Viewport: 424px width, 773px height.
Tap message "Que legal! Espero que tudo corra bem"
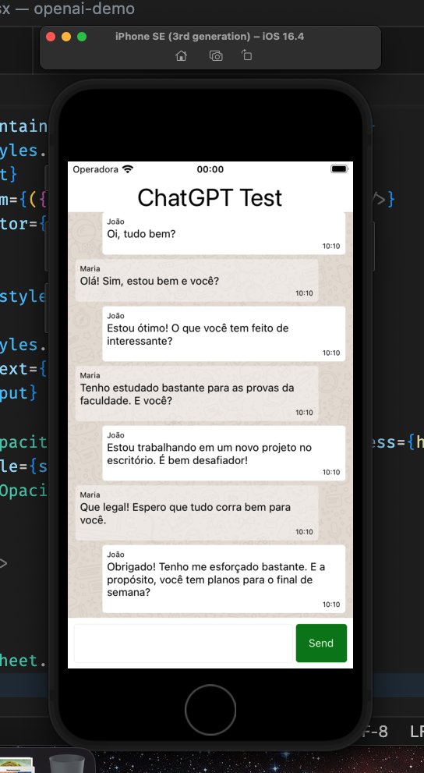(196, 512)
